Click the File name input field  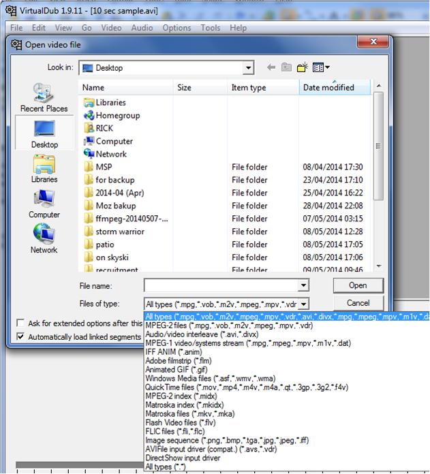[x=221, y=285]
